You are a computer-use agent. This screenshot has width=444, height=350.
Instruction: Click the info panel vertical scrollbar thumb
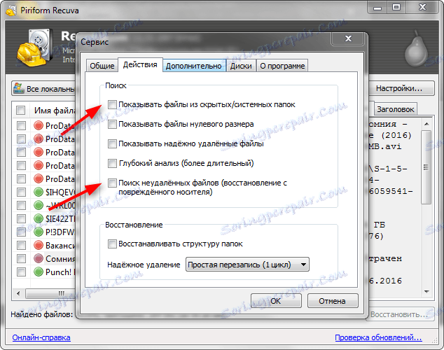coord(426,167)
